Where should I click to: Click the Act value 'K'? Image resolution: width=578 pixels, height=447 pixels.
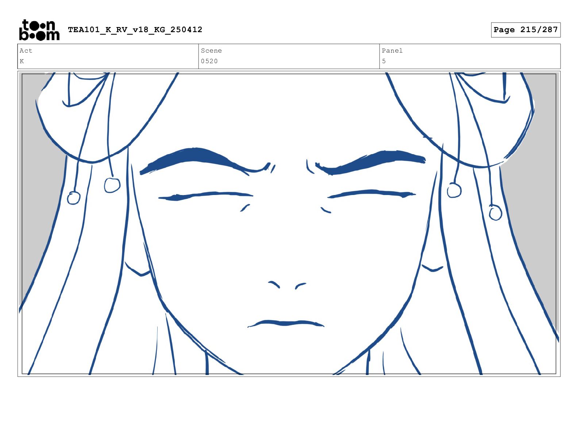[x=22, y=61]
